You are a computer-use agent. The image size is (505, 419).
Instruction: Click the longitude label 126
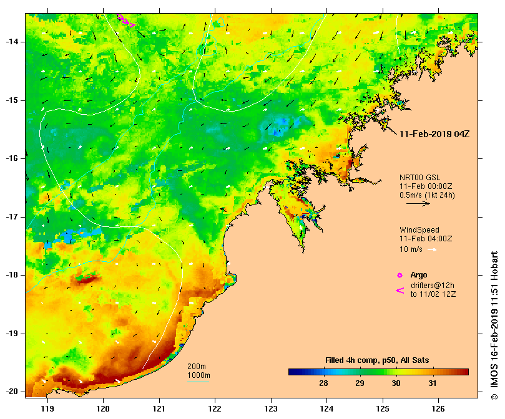click(438, 408)
